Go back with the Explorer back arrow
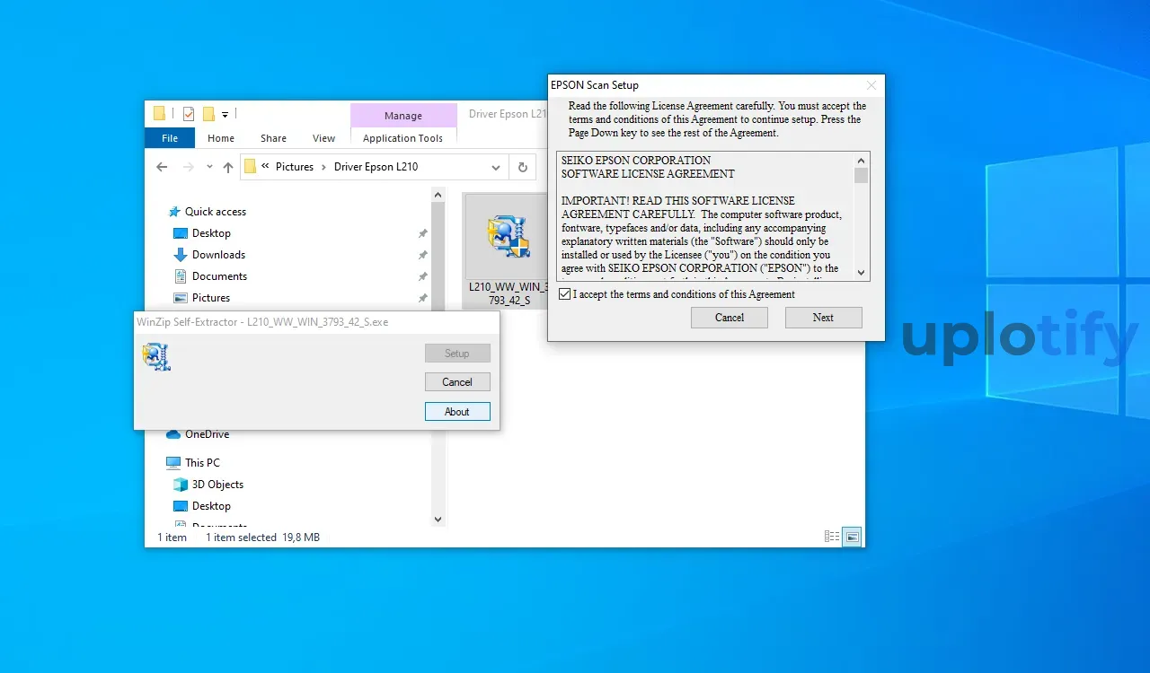This screenshot has width=1150, height=673. pyautogui.click(x=162, y=167)
